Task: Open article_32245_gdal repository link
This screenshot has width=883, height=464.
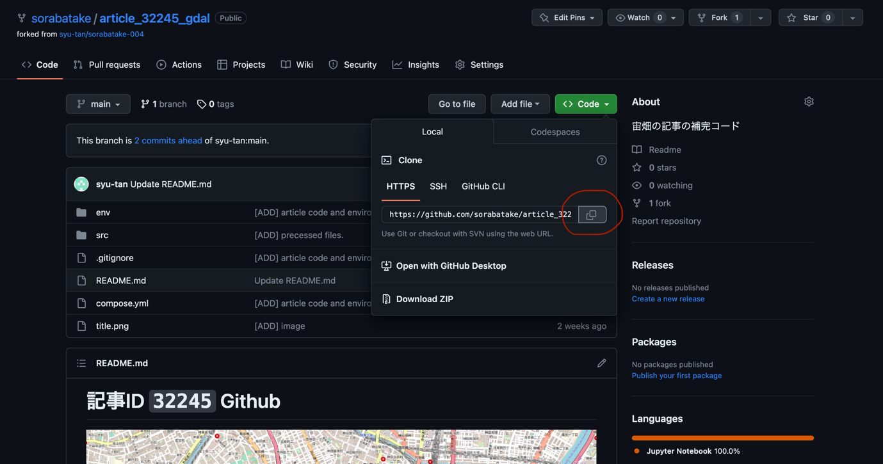Action: [x=154, y=18]
